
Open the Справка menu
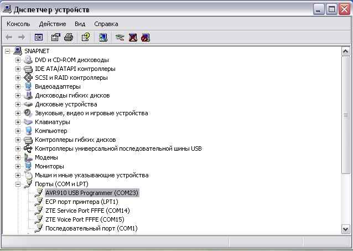pyautogui.click(x=106, y=24)
